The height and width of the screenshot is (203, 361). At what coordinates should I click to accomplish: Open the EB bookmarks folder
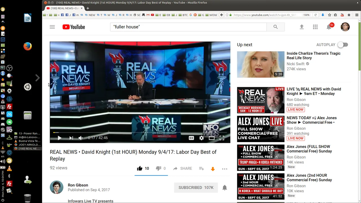[167, 15]
